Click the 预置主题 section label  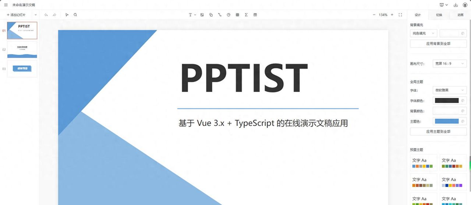(417, 150)
